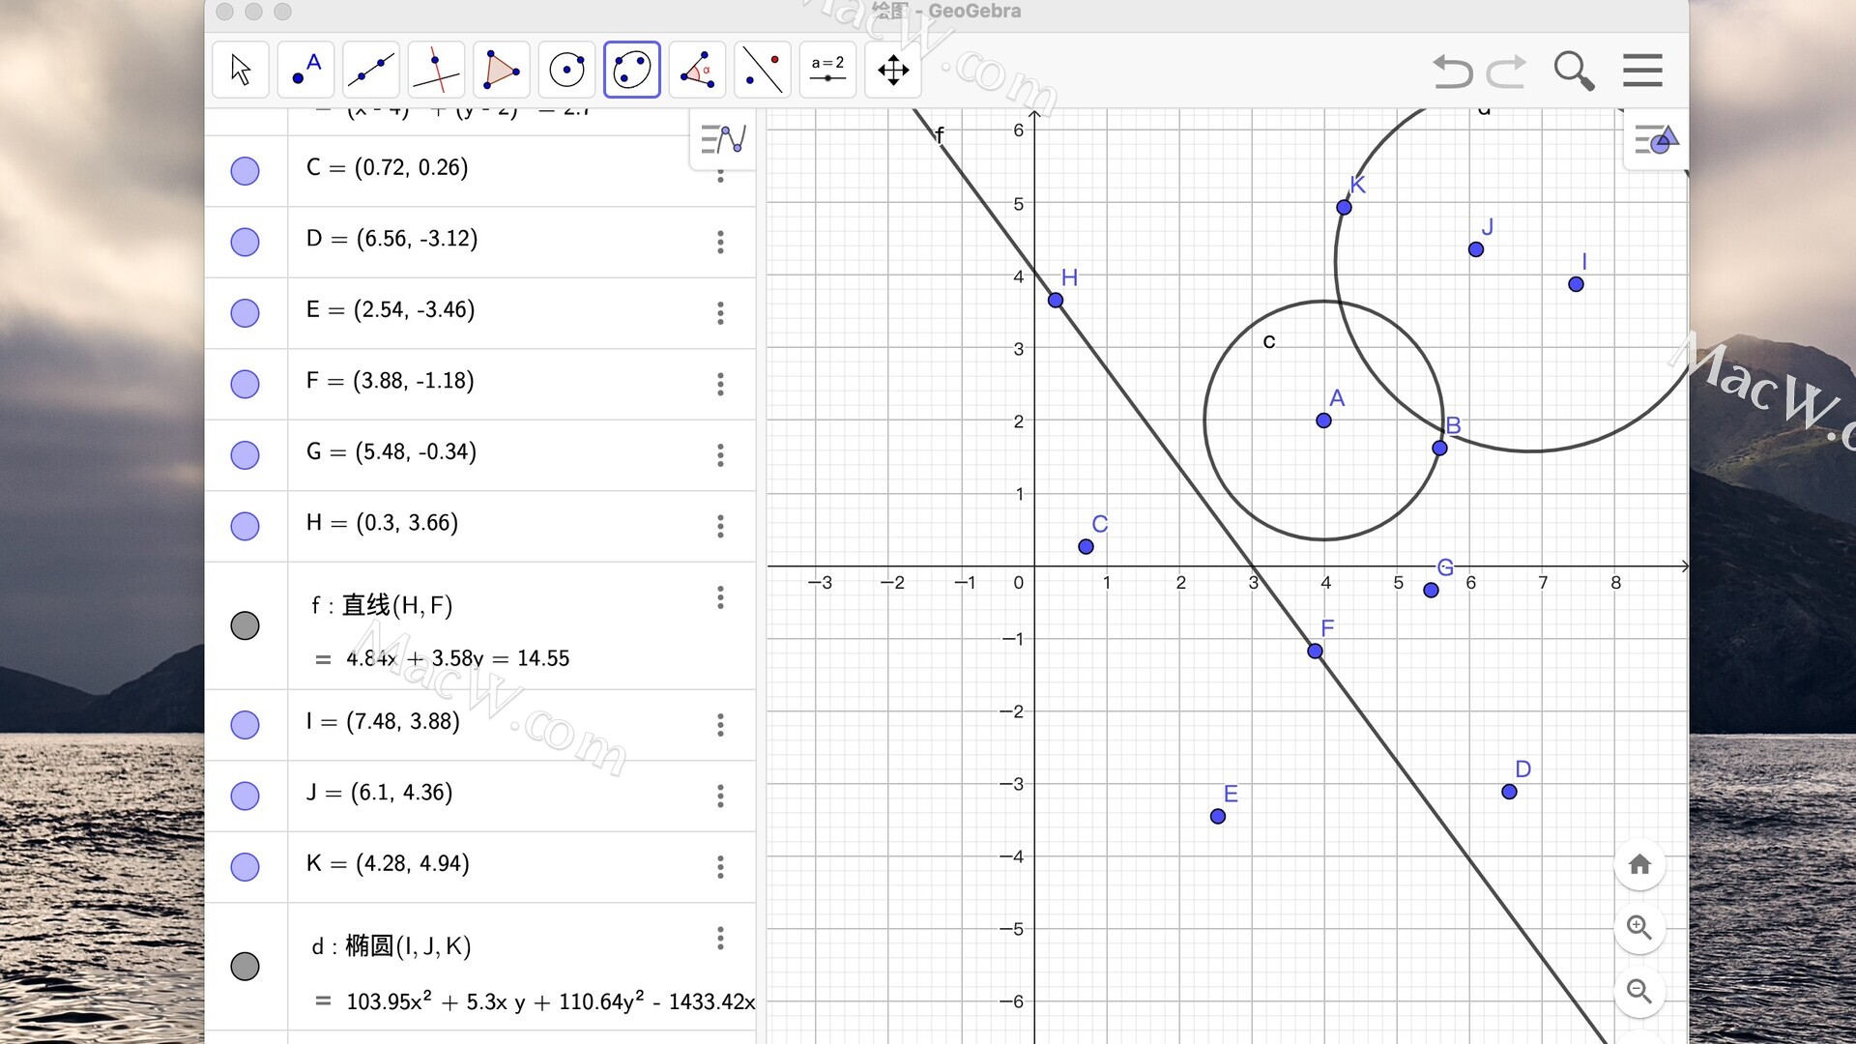Select the Reflect about line tool
This screenshot has width=1856, height=1044.
point(763,70)
